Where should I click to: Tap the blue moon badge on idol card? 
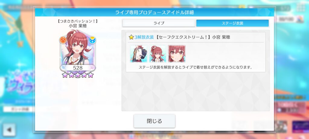92,40
